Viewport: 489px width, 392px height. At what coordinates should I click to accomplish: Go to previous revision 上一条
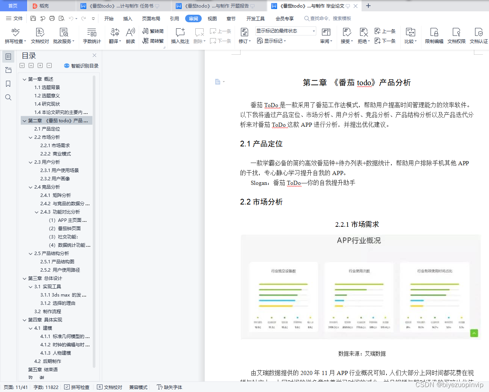point(385,31)
